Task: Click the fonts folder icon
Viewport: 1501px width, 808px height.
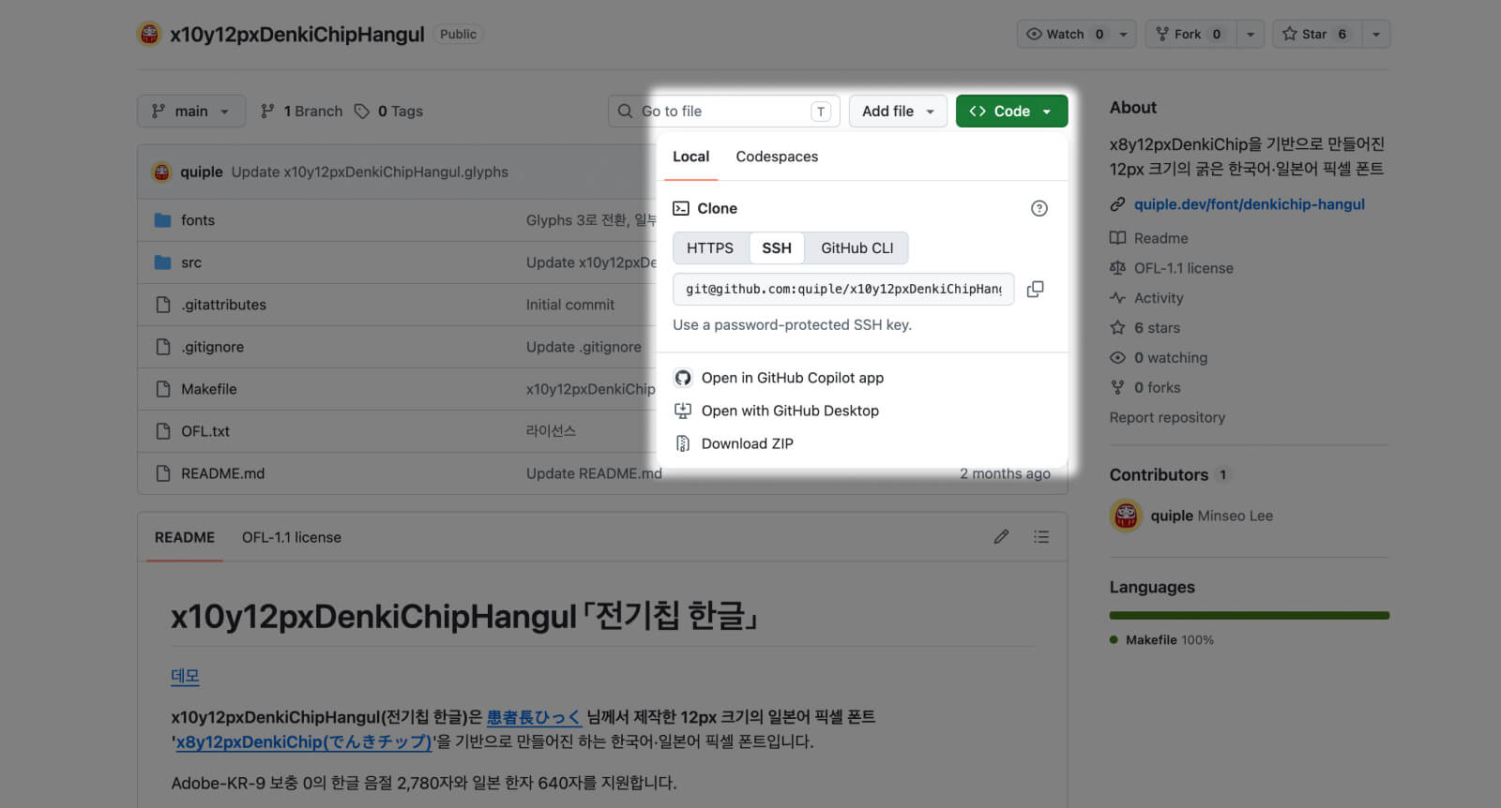Action: pyautogui.click(x=163, y=220)
